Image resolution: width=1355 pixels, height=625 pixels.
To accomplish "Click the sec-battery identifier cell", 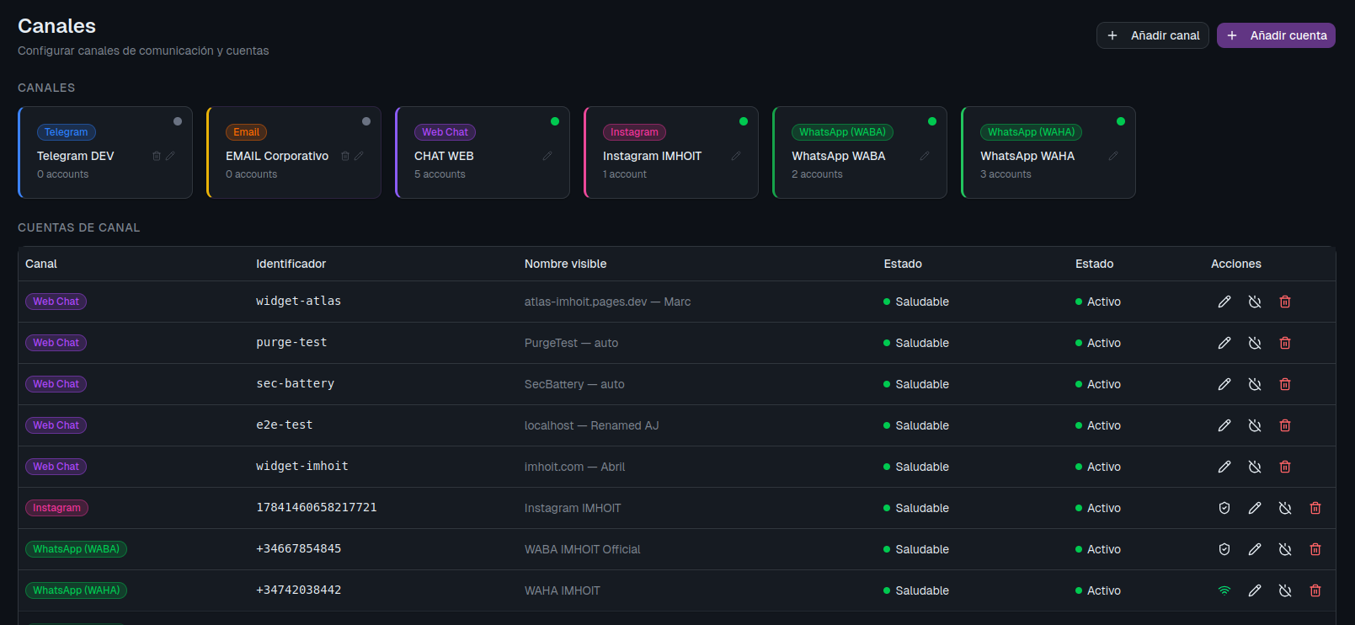I will 296,383.
